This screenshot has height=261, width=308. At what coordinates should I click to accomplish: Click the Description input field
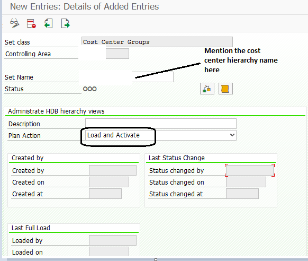coord(161,124)
